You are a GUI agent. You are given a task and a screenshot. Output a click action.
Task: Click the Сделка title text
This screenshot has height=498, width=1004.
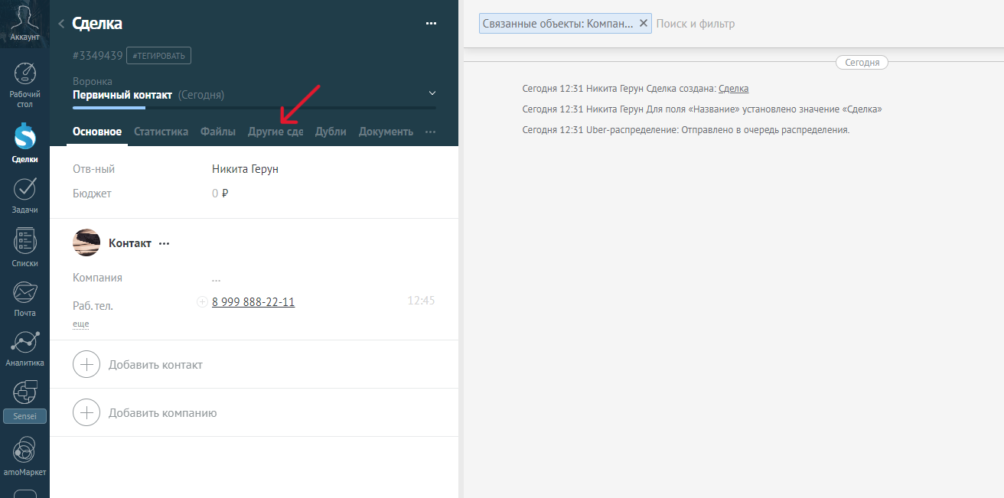(x=97, y=24)
